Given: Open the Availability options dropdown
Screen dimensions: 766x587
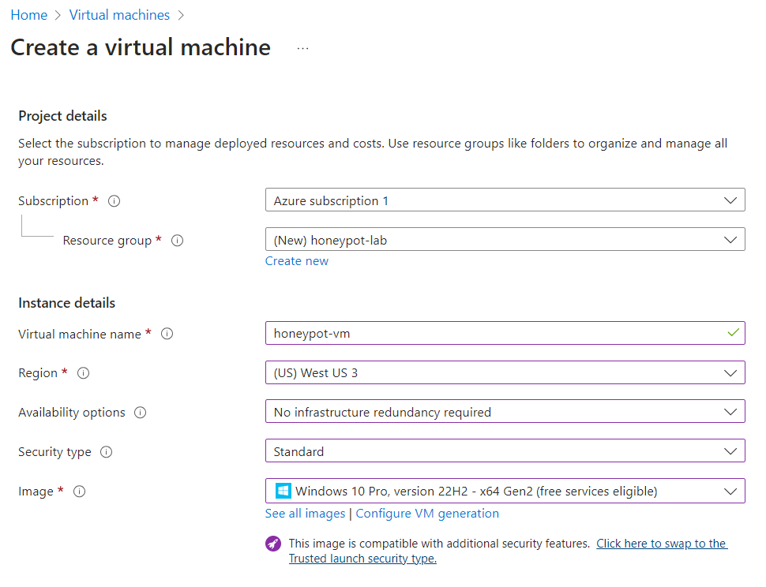Looking at the screenshot, I should pos(730,411).
